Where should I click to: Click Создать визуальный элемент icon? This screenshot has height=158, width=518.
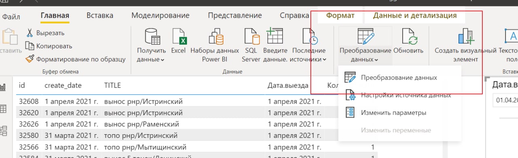[466, 37]
